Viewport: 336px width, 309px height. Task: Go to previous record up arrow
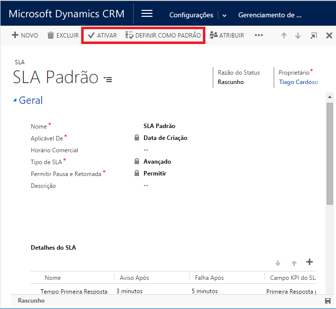[284, 36]
